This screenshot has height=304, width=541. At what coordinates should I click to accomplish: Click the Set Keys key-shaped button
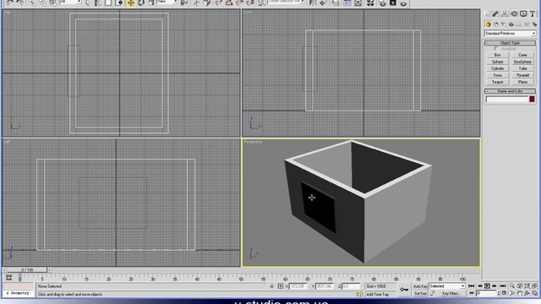point(404,290)
